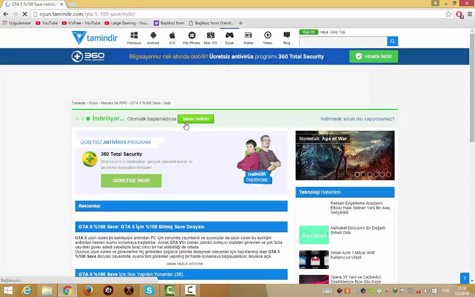Open the Blog speech bubble icon
Viewport: 475px width, 297px height.
(x=287, y=38)
